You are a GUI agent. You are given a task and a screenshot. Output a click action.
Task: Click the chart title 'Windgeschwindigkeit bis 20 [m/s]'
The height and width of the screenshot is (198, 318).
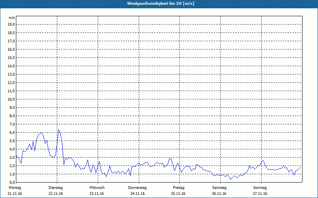161,4
